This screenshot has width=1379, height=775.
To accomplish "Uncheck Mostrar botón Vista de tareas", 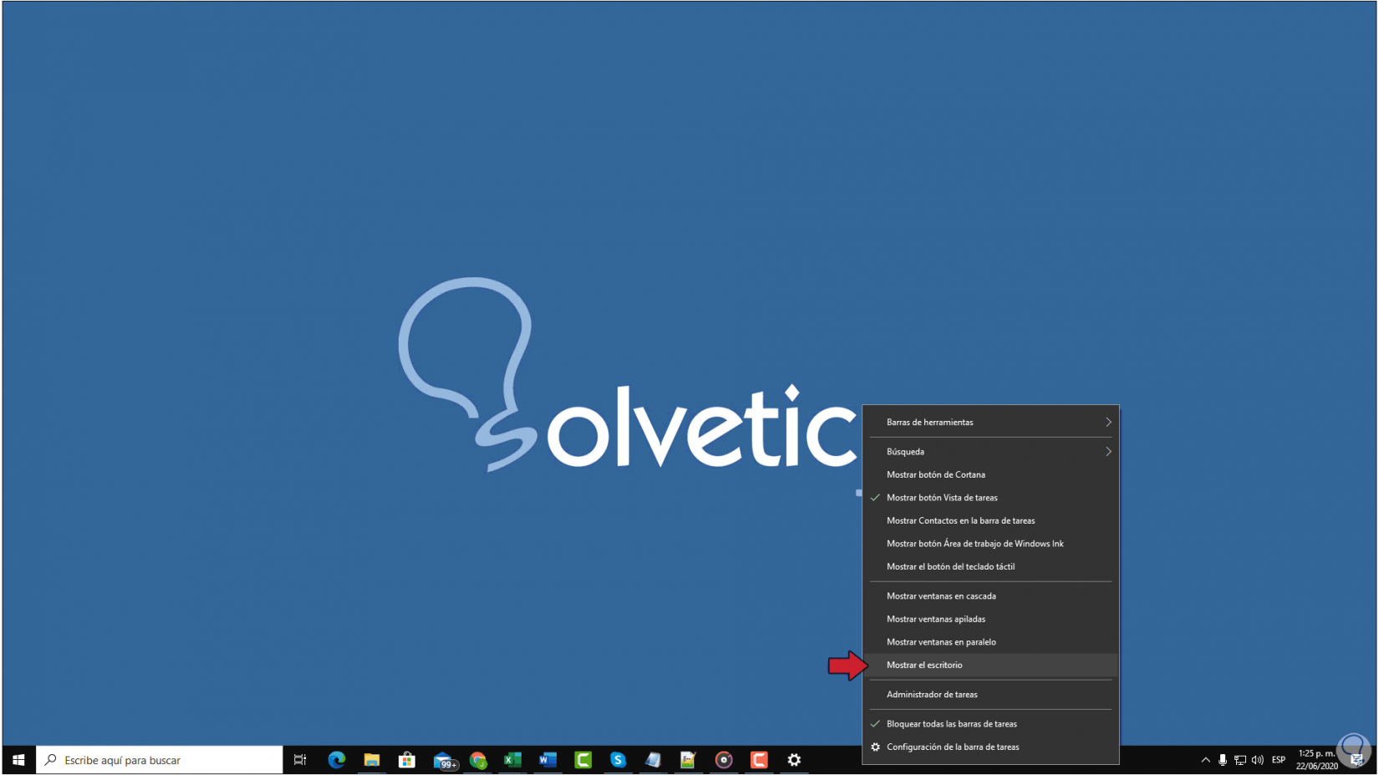I will click(x=990, y=498).
